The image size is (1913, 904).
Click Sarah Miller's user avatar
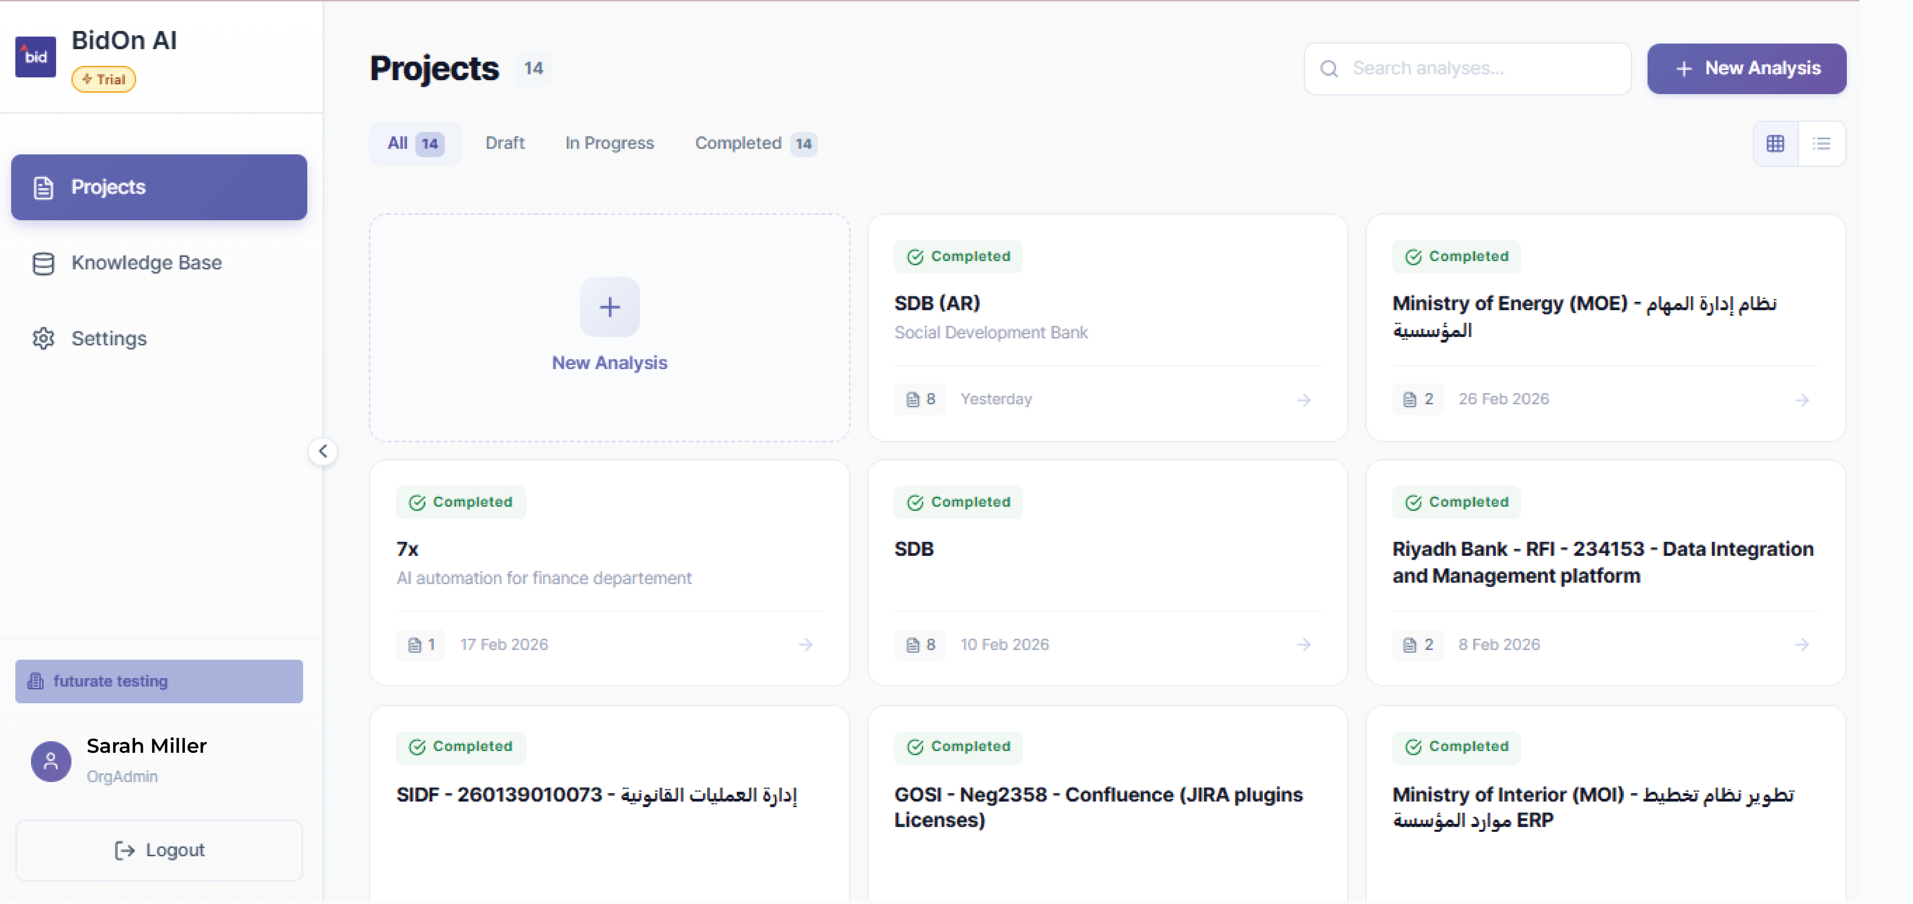[51, 761]
